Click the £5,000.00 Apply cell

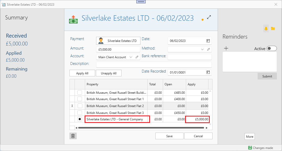pyautogui.click(x=197, y=119)
